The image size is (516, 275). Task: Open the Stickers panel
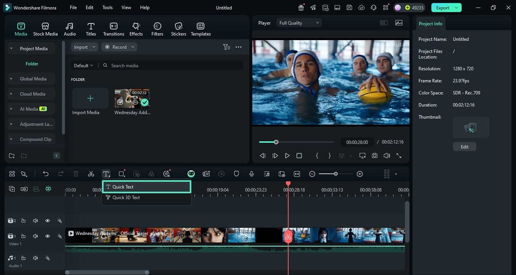[179, 29]
